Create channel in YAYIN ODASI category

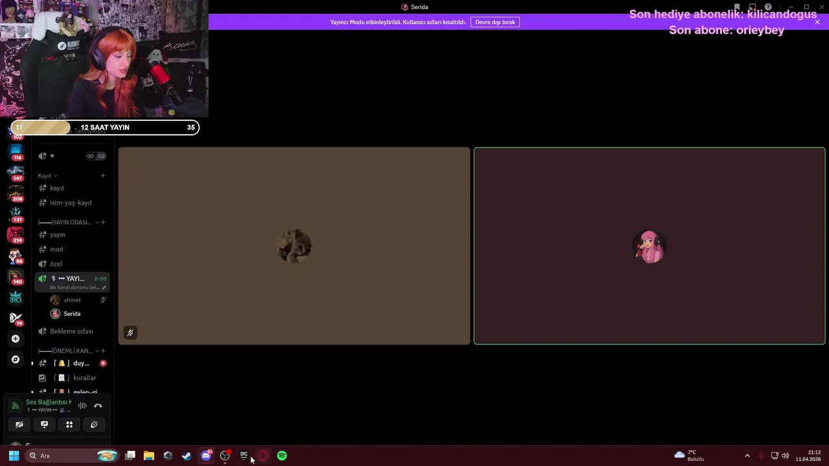click(103, 223)
